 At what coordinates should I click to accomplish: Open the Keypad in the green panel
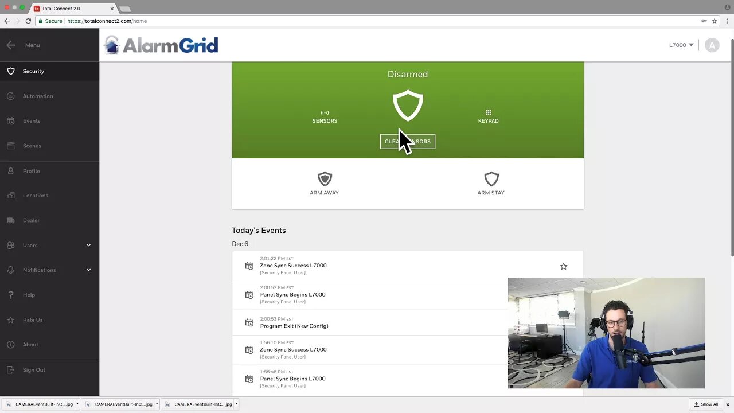tap(488, 116)
